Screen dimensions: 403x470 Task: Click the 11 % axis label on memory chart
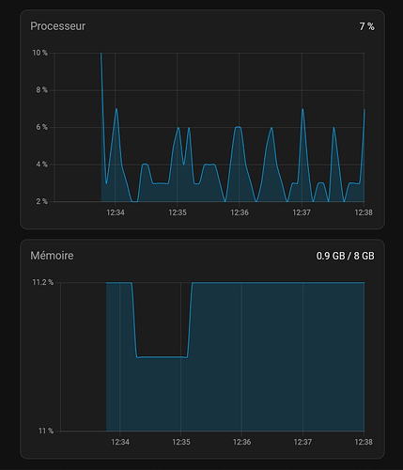click(46, 431)
